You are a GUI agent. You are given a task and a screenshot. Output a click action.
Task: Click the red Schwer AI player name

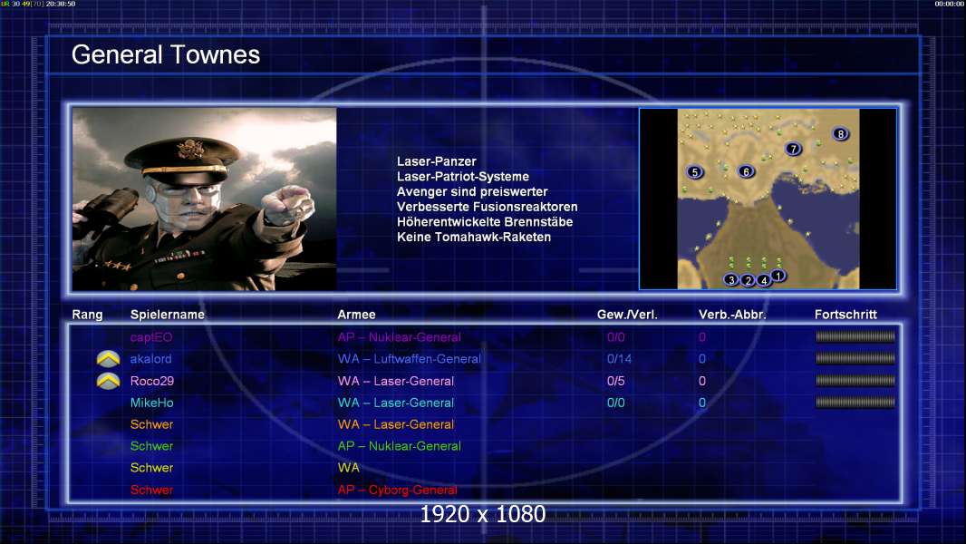(151, 490)
